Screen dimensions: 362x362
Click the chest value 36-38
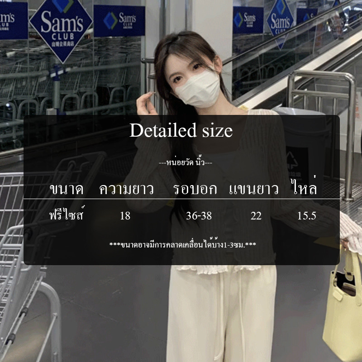point(199,216)
